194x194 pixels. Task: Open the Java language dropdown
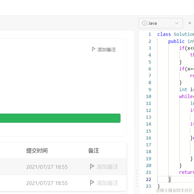(x=160, y=23)
